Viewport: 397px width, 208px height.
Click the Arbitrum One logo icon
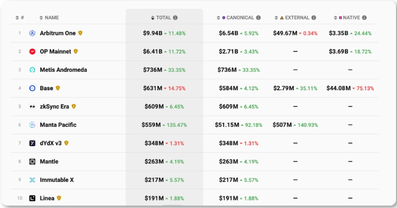(32, 33)
